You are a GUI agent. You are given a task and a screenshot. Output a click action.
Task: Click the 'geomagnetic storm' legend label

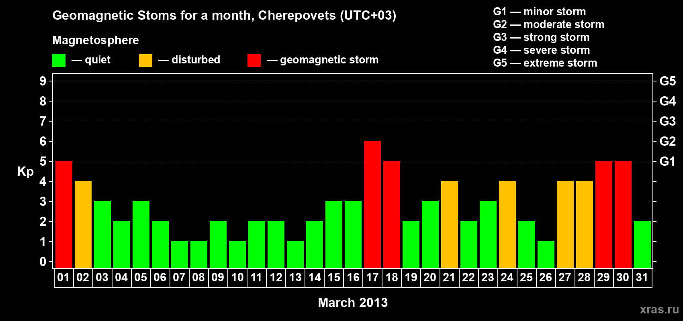coord(329,60)
